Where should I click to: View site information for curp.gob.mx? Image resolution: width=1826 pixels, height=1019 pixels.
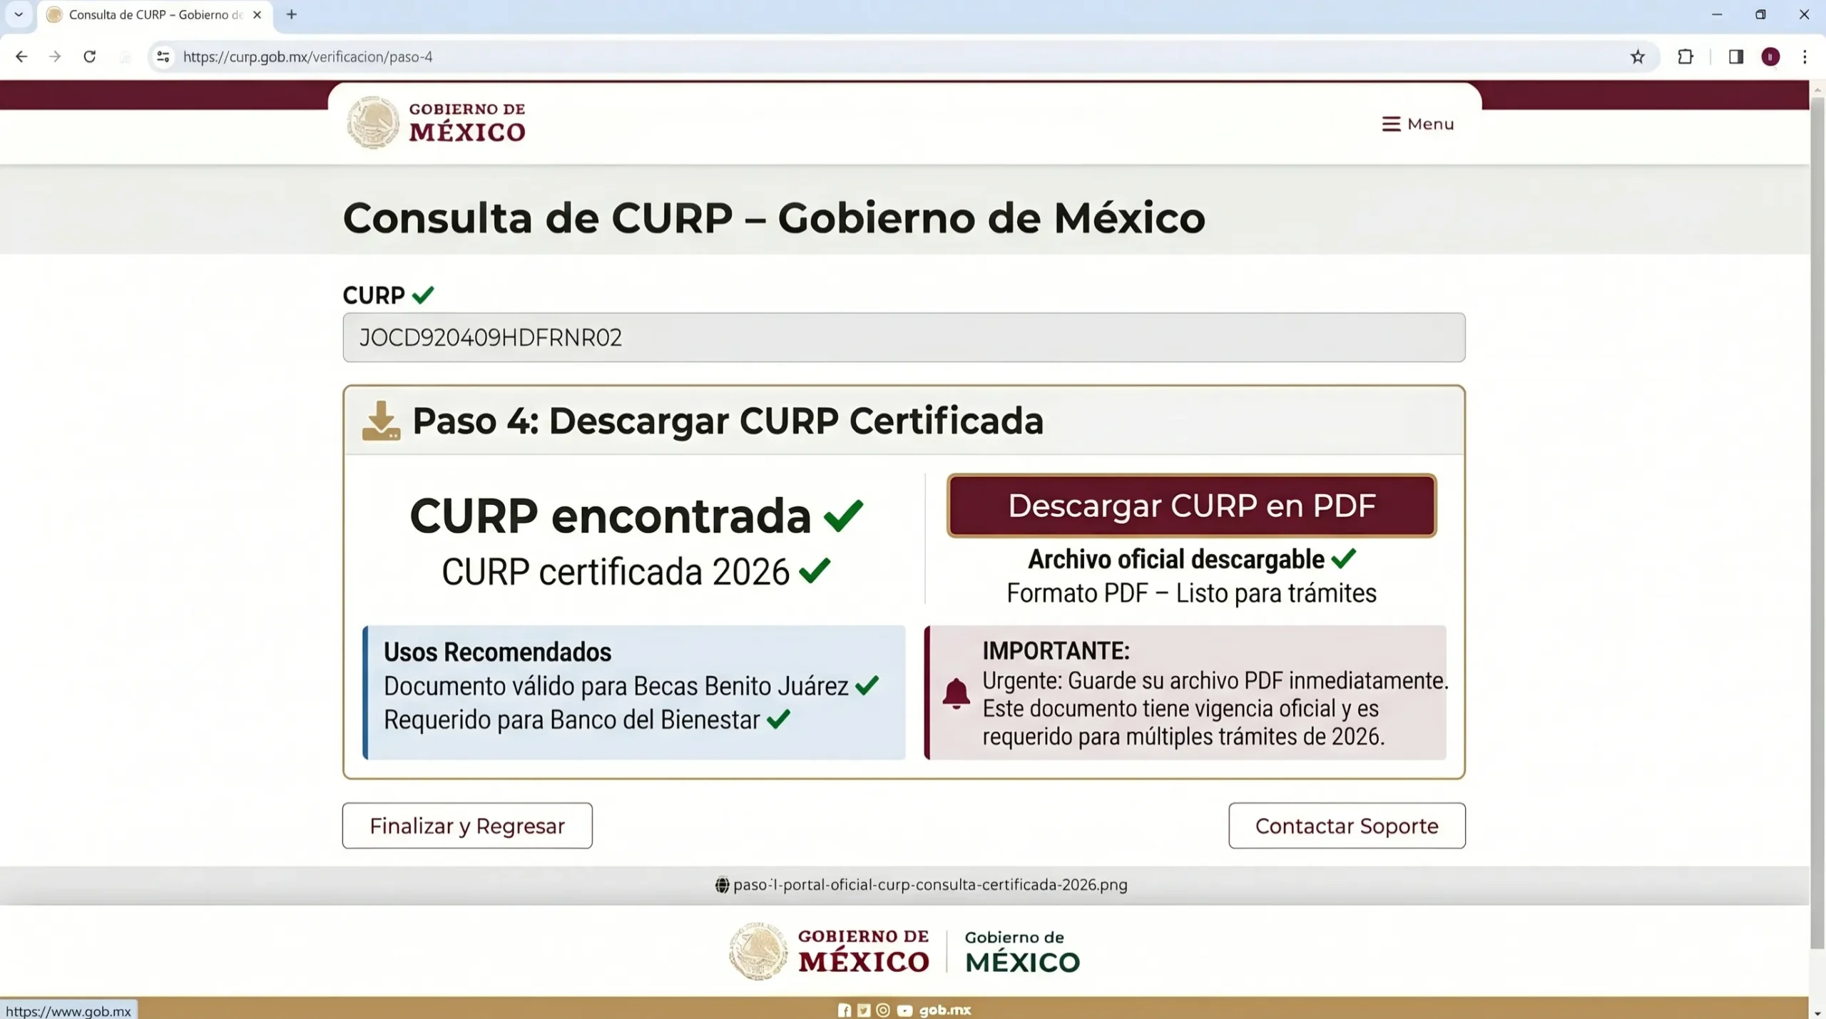163,56
